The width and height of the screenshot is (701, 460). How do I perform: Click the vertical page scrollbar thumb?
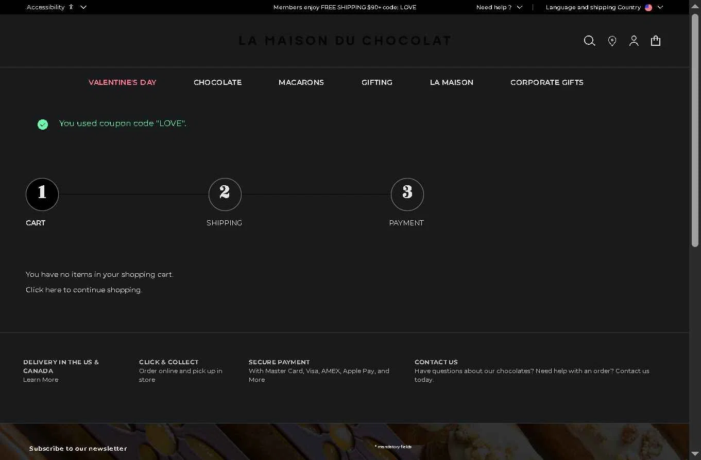[695, 131]
